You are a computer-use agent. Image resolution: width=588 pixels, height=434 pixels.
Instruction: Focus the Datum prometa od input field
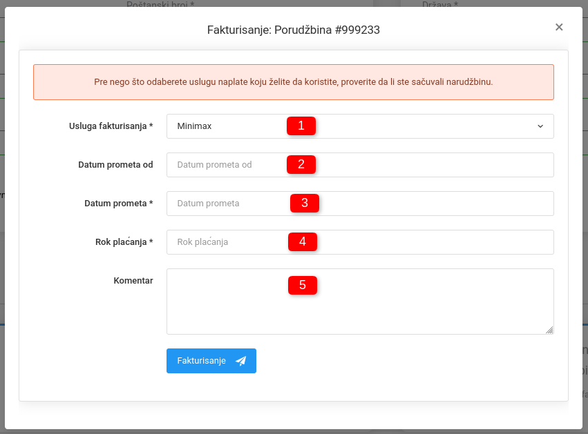coord(360,165)
